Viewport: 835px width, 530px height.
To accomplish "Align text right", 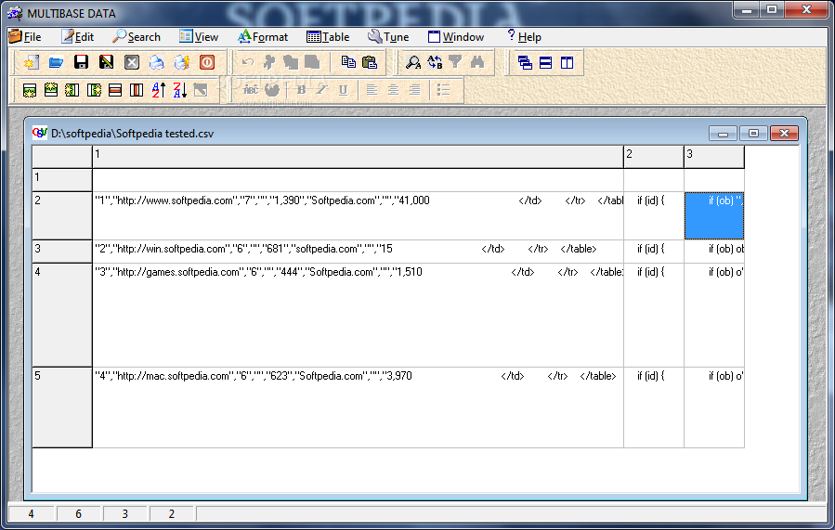I will coord(414,90).
